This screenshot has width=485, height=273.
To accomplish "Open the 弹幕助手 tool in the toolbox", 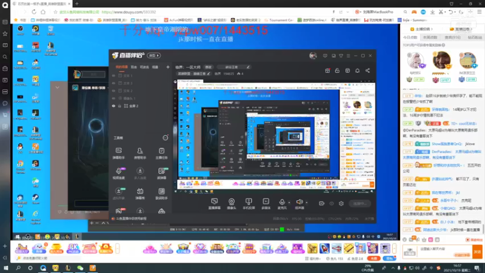I will [118, 153].
